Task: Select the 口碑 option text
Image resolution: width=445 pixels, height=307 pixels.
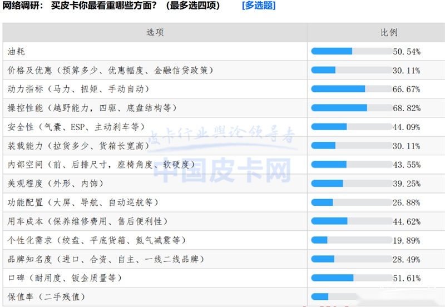Action: (x=65, y=278)
